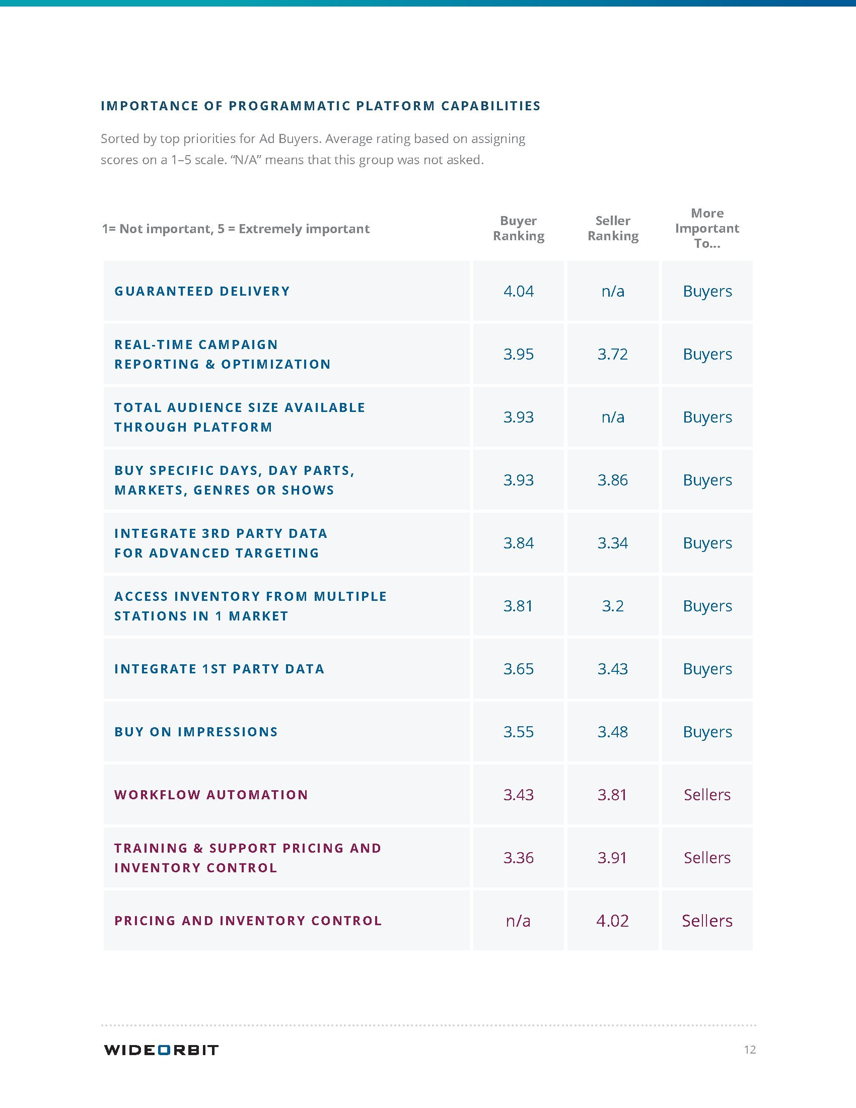856x1108 pixels.
Task: Select the 3.91 seller score for Training & Support
Action: [x=613, y=857]
